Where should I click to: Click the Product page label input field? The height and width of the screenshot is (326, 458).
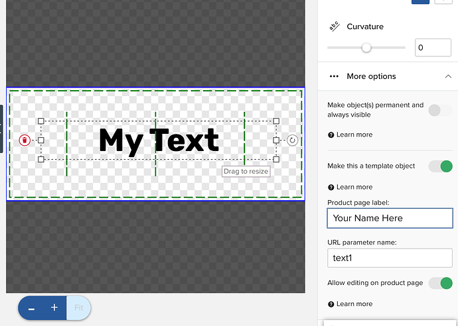click(390, 218)
